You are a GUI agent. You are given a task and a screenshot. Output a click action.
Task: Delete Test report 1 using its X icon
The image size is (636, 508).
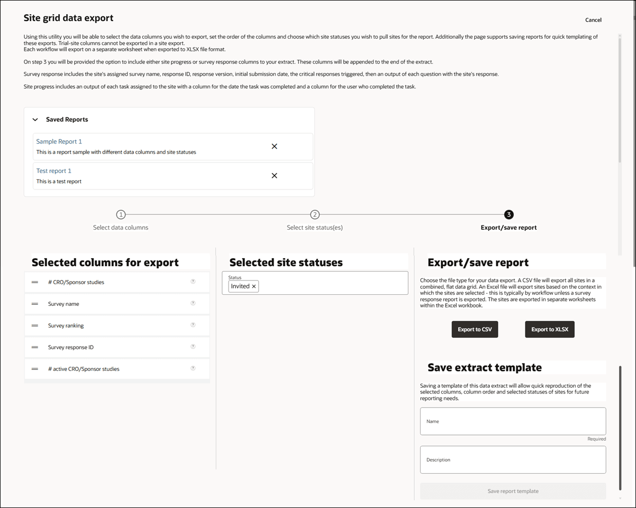(x=274, y=175)
